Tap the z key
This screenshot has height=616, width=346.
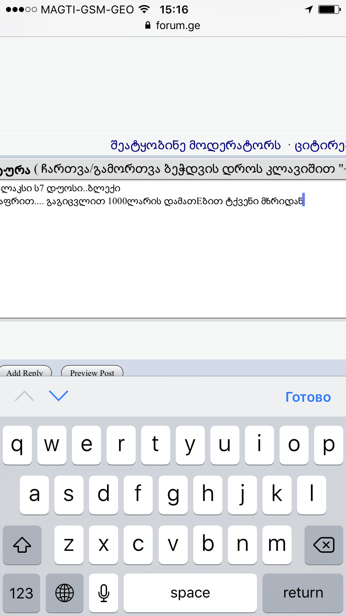(69, 545)
